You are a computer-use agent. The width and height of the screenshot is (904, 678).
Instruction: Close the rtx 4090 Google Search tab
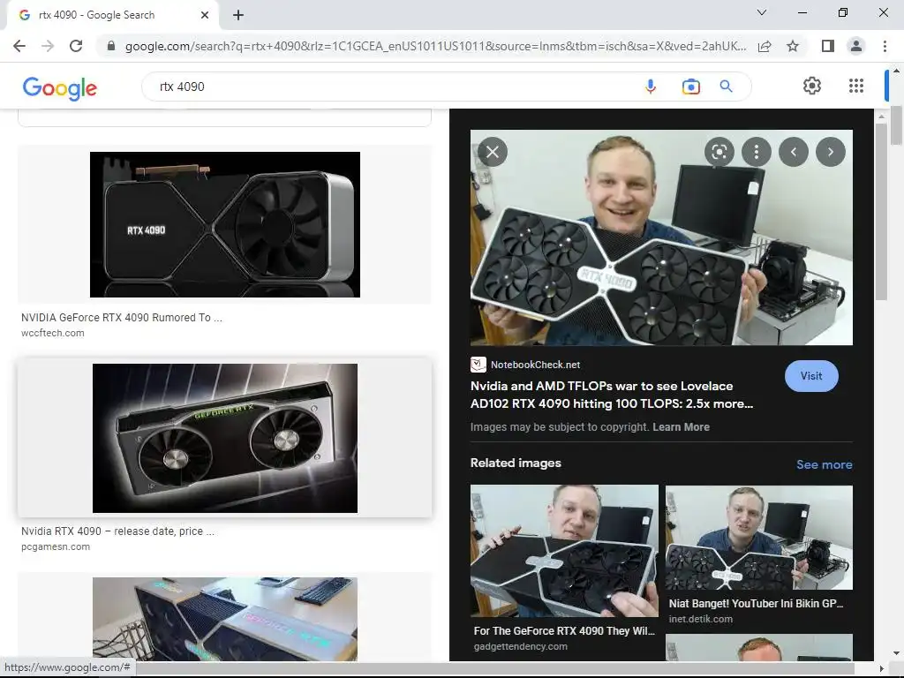click(205, 15)
